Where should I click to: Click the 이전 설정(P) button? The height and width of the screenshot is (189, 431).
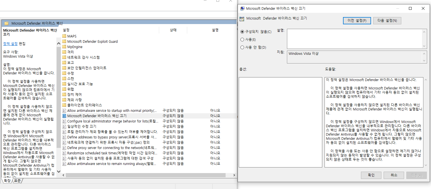357,21
